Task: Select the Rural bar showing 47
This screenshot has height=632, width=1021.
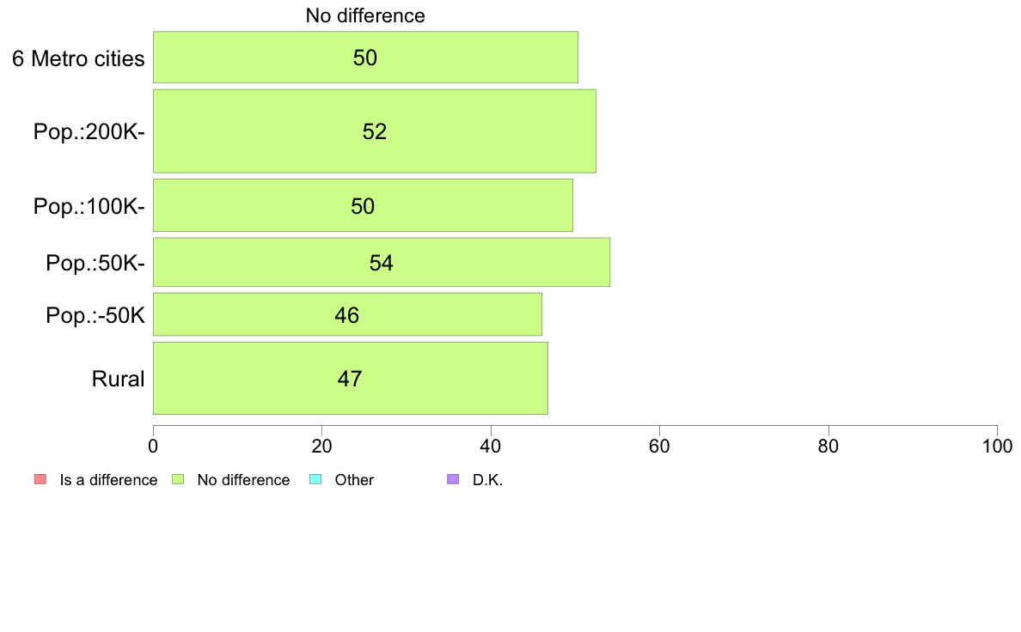Action: (x=351, y=378)
